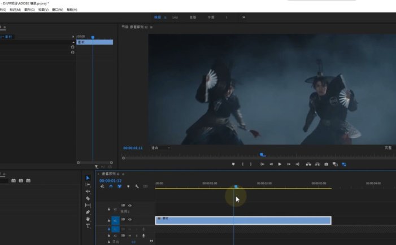
Task: Toggle V2 track output eye
Action: tap(130, 205)
